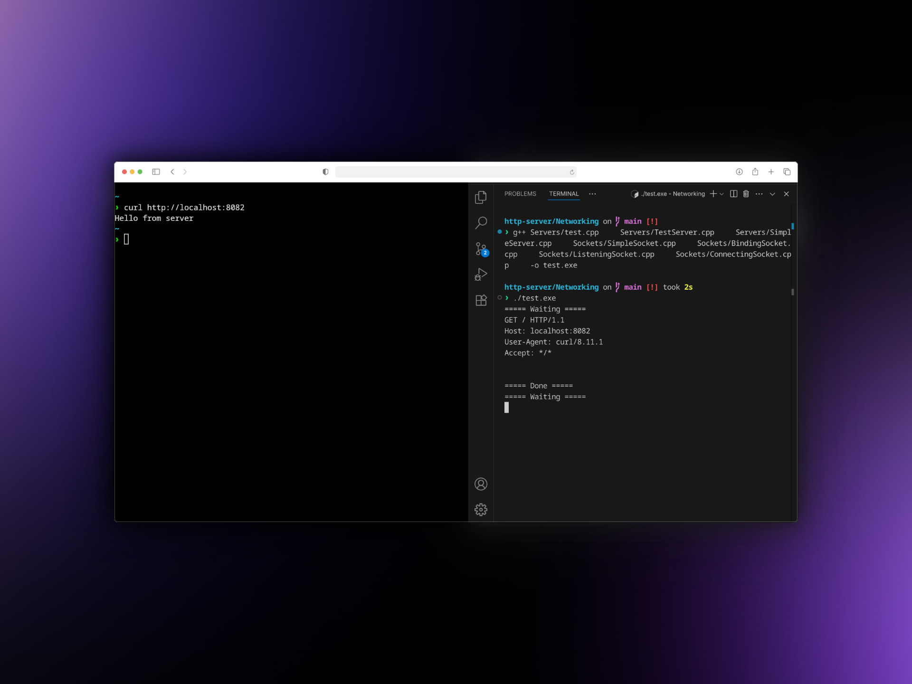Image resolution: width=912 pixels, height=684 pixels.
Task: Open the Accounts icon
Action: [481, 484]
